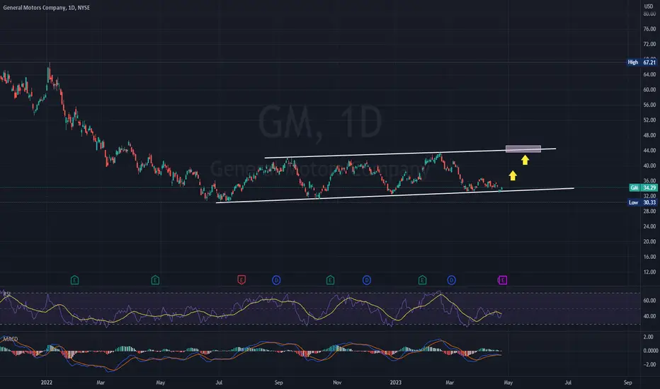Select the lower channel trendline
The image size is (660, 389).
click(x=395, y=195)
